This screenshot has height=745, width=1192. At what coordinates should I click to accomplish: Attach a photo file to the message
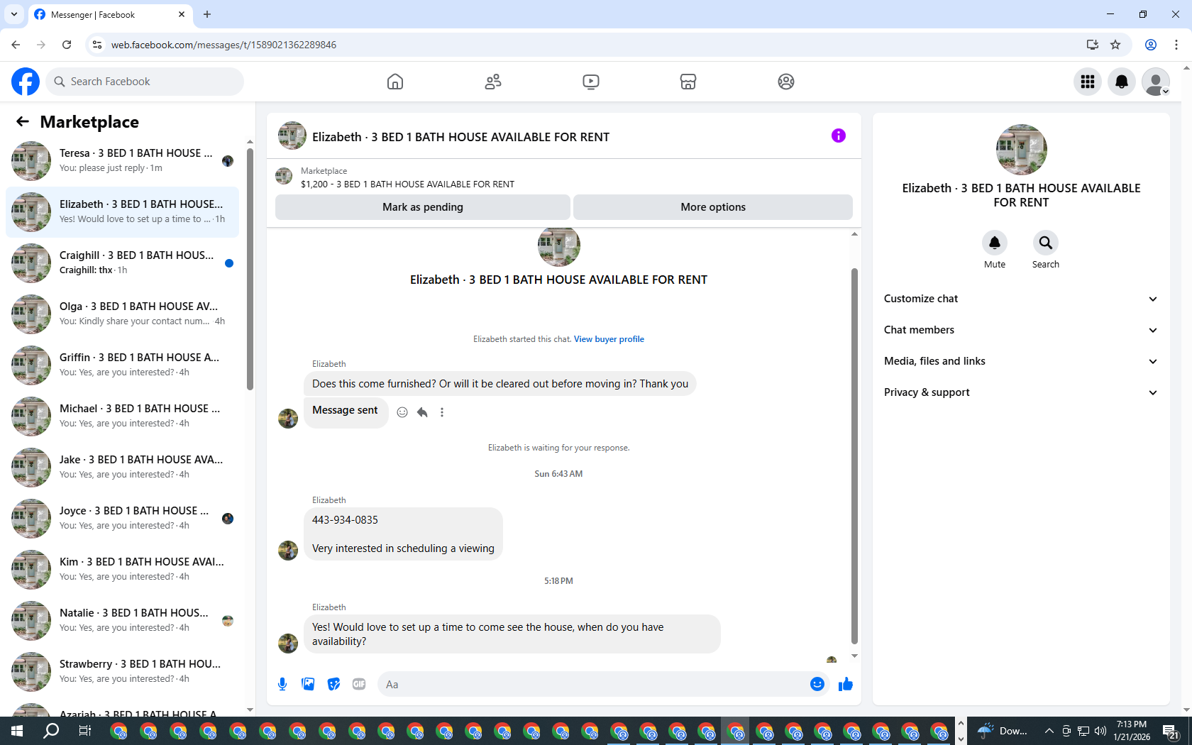(x=308, y=684)
